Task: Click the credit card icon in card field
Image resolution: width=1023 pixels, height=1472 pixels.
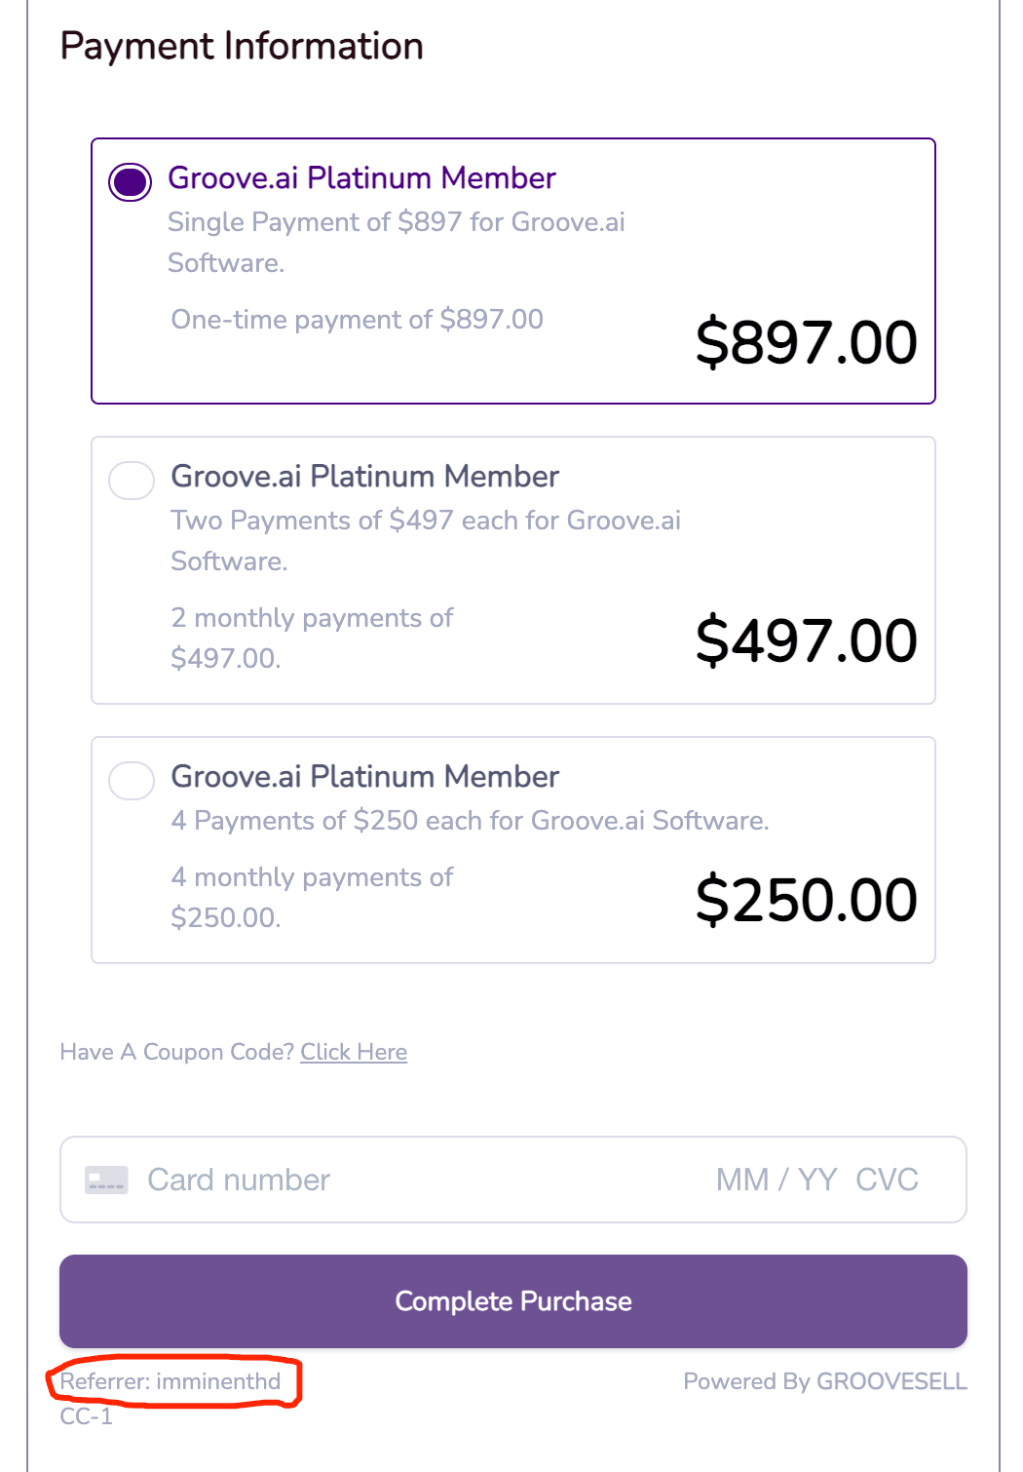Action: [106, 1180]
